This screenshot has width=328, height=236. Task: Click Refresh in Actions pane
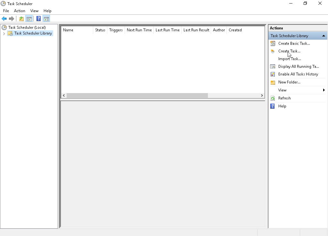coord(284,98)
